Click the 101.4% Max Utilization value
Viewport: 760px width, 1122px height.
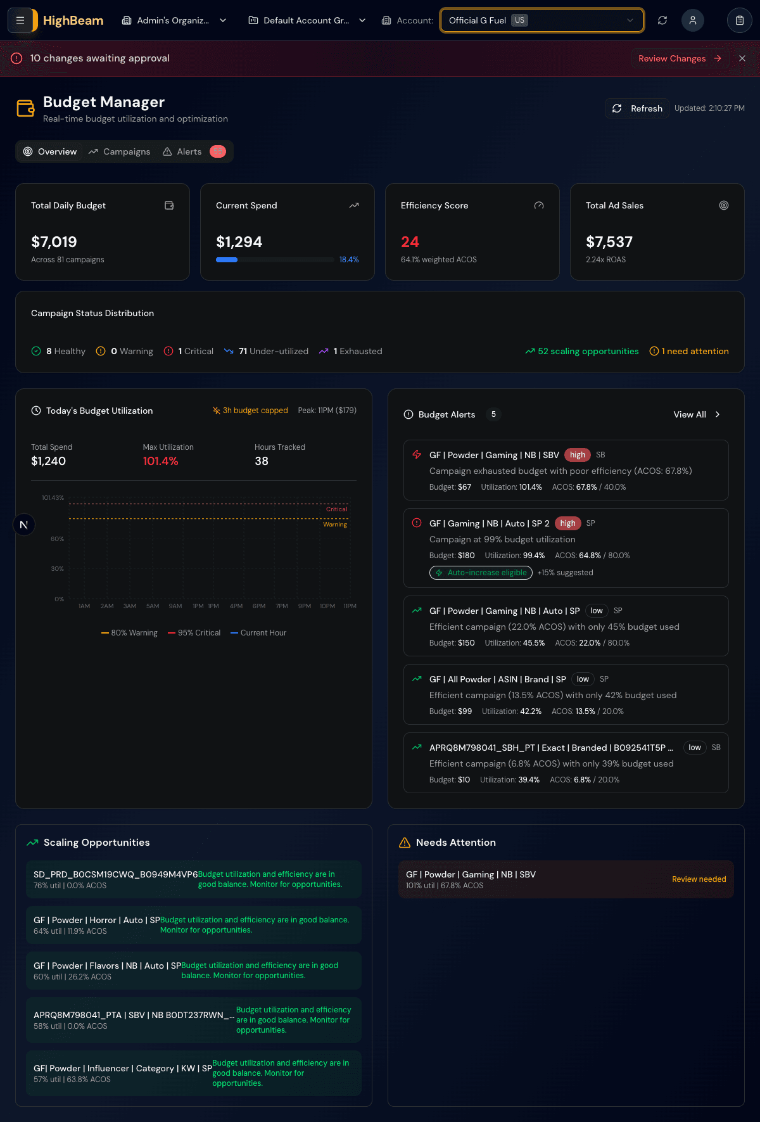click(x=161, y=461)
